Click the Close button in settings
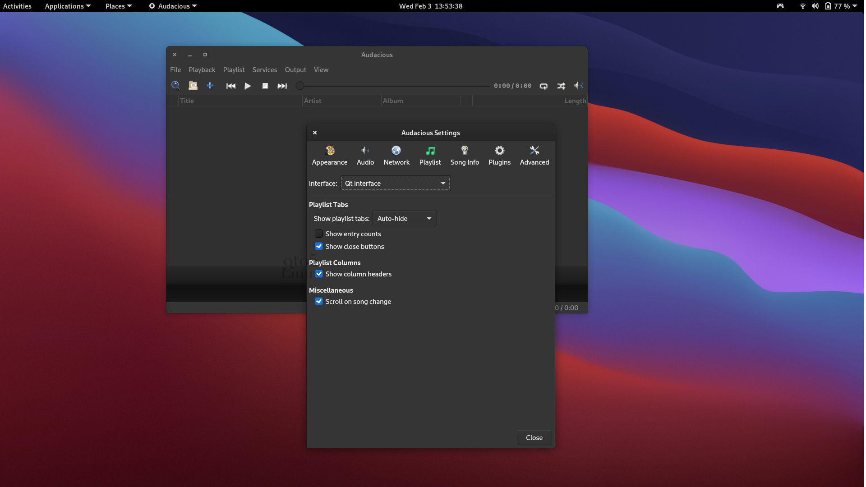 pos(534,437)
